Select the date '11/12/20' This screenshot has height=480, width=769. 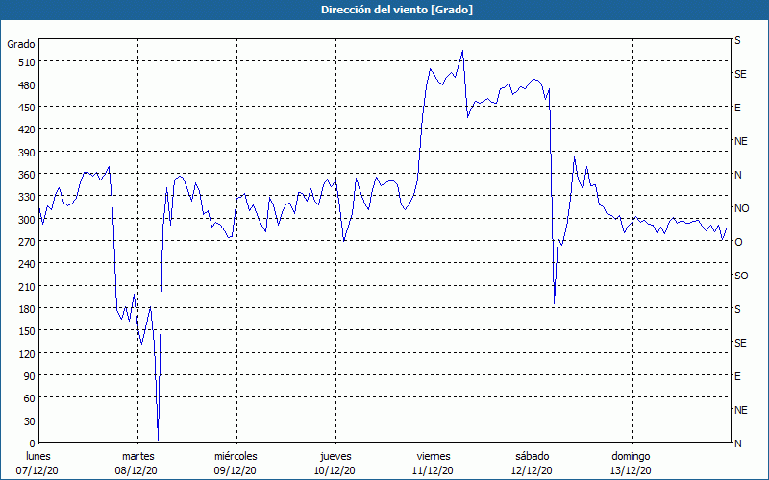click(x=432, y=470)
